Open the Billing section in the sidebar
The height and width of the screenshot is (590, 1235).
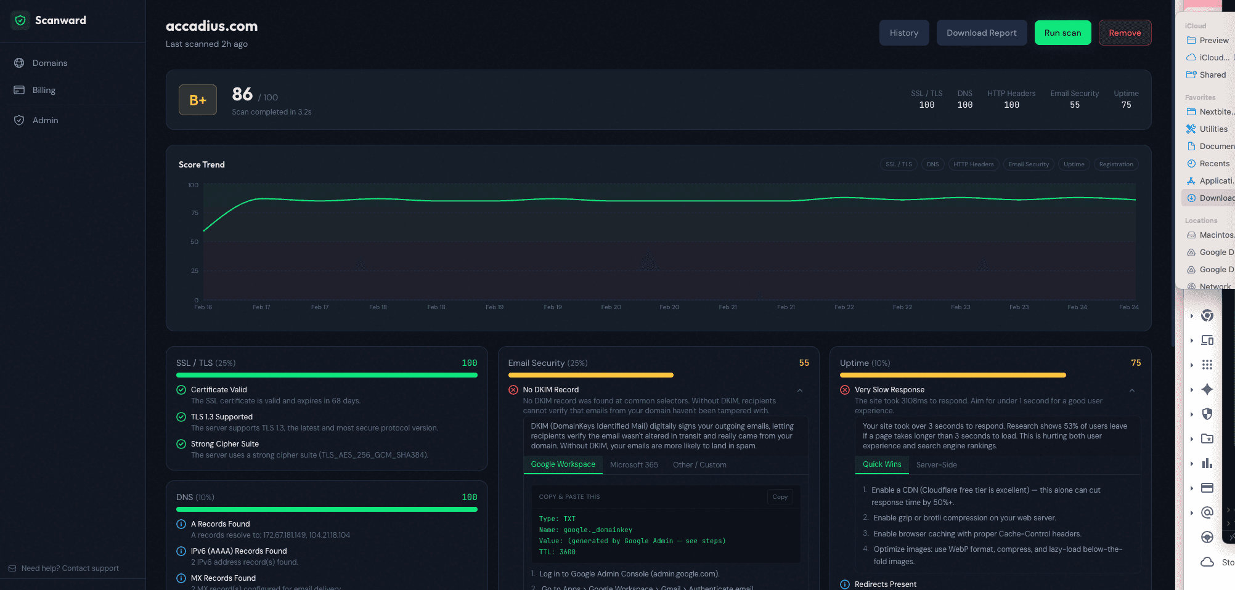[x=44, y=90]
